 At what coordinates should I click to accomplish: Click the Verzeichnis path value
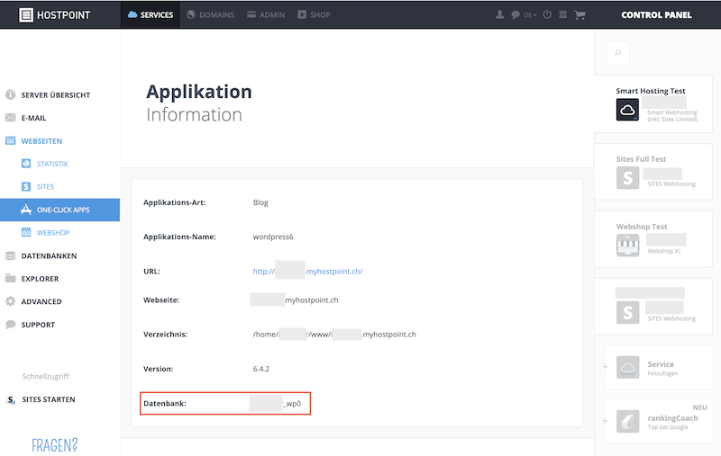coord(334,335)
